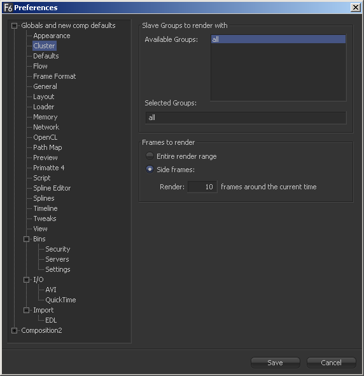
Task: Select Entire render range radio button
Action: coord(150,156)
